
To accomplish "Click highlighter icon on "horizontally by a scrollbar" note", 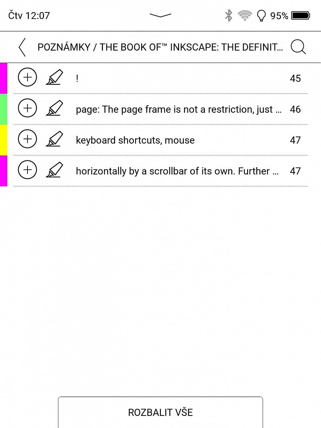I will coord(55,170).
